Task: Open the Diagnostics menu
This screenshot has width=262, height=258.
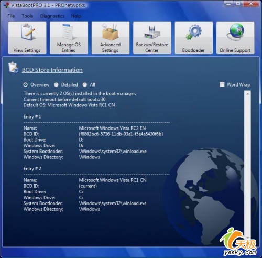Action: click(x=52, y=16)
